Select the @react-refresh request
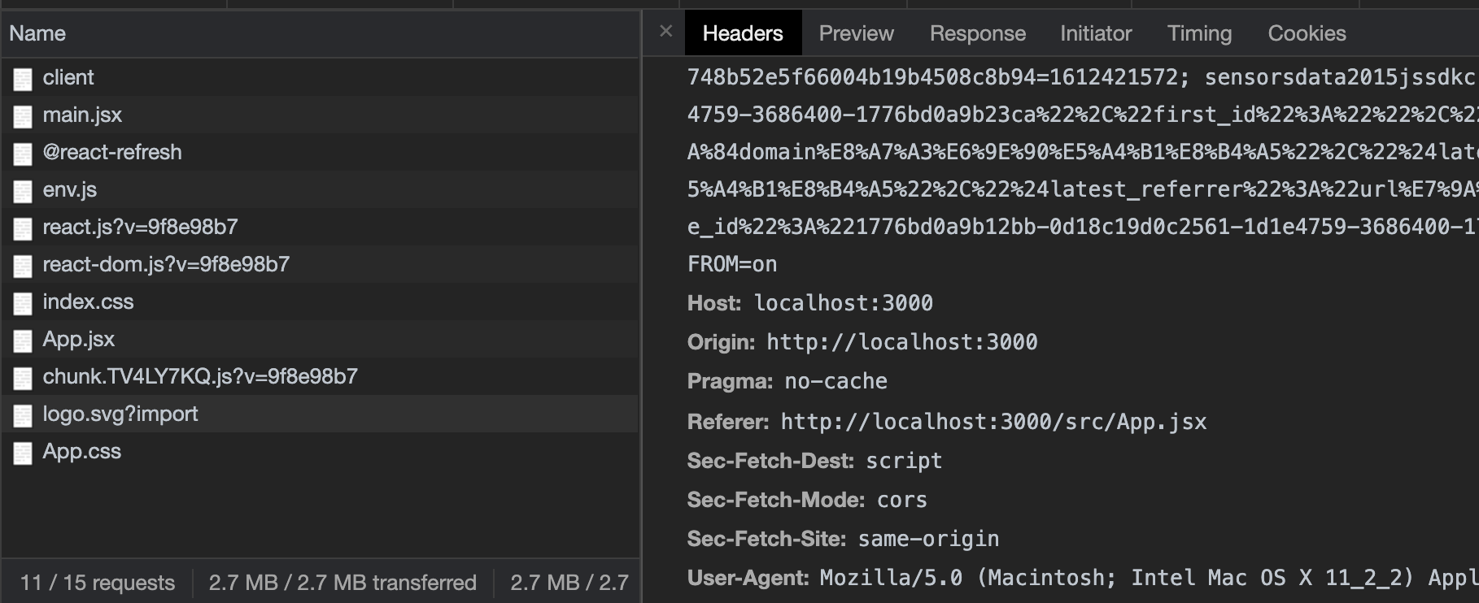The image size is (1479, 603). tap(321, 152)
